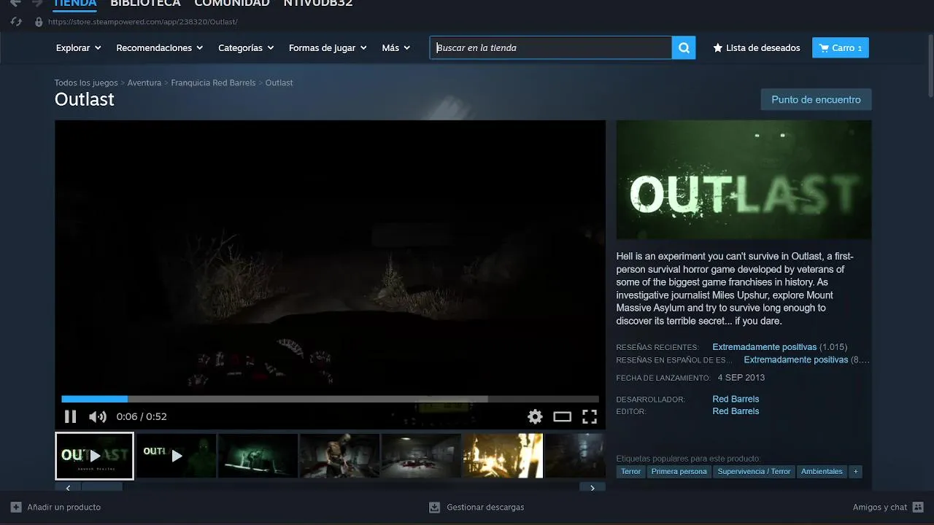Mute the trailer volume

pos(98,416)
